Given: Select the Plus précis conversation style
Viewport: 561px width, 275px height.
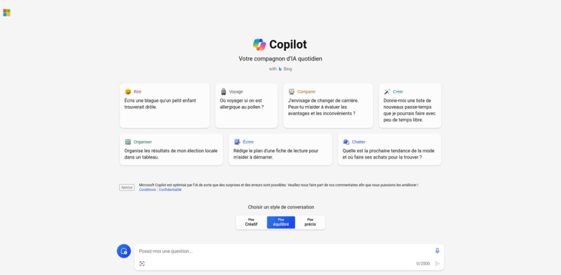Looking at the screenshot, I should [310, 222].
